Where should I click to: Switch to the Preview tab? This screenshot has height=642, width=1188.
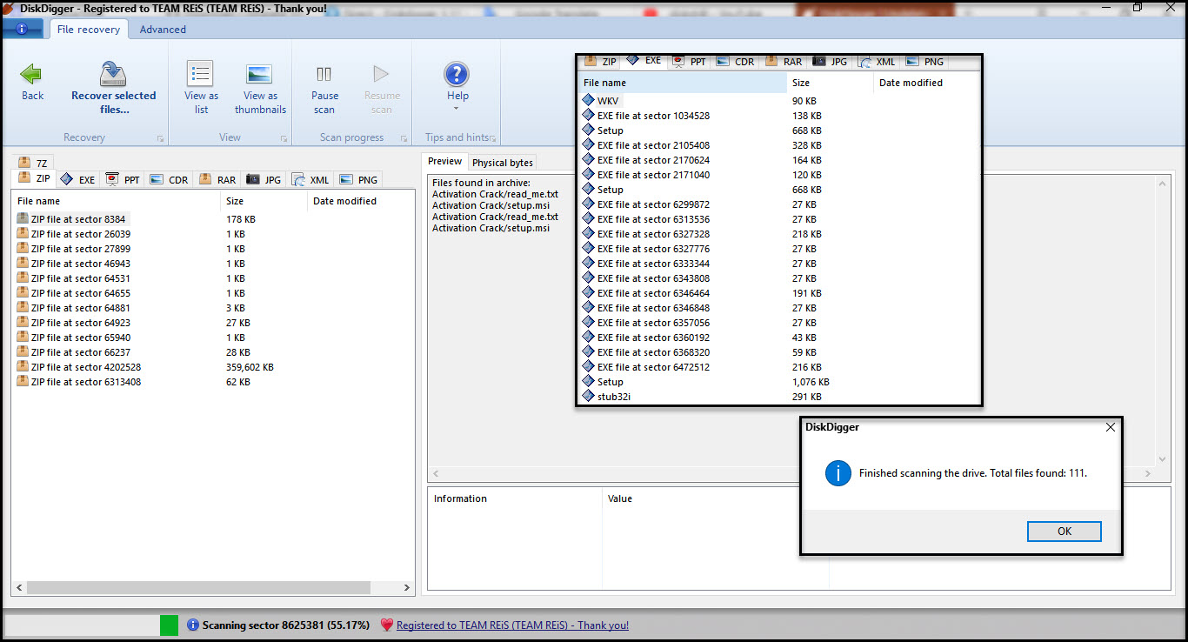(x=444, y=162)
